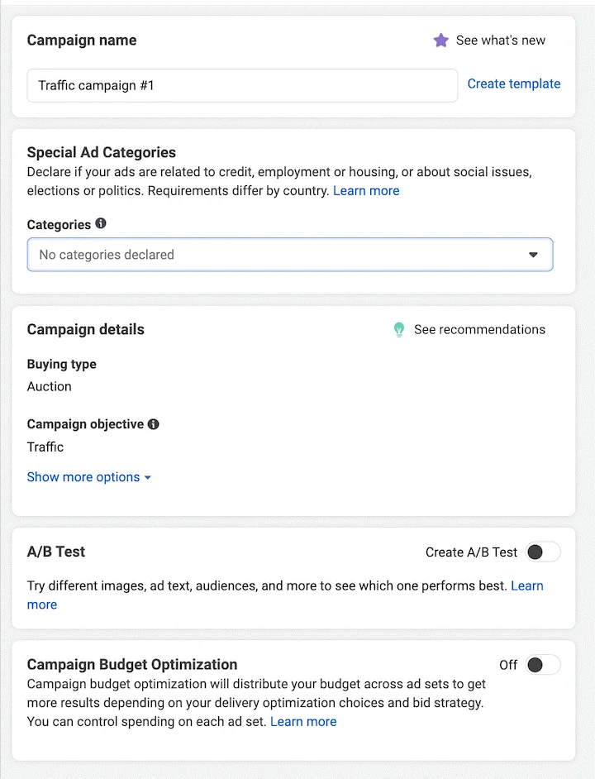Click the green lightbulb recommendations icon
Image resolution: width=595 pixels, height=779 pixels.
click(399, 330)
